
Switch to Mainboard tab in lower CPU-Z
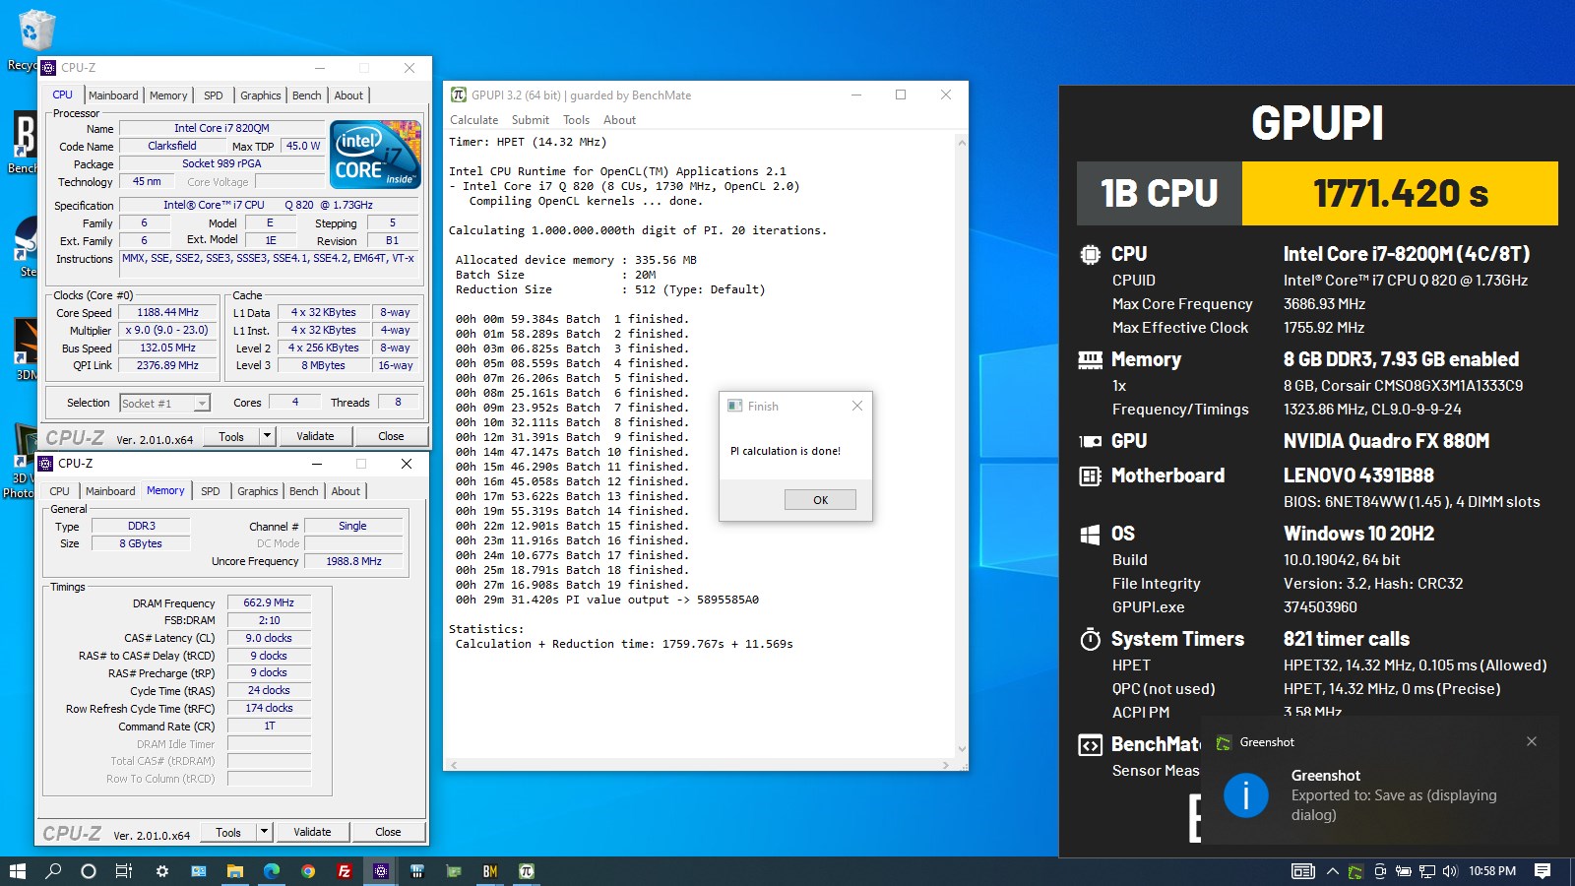[x=110, y=491]
